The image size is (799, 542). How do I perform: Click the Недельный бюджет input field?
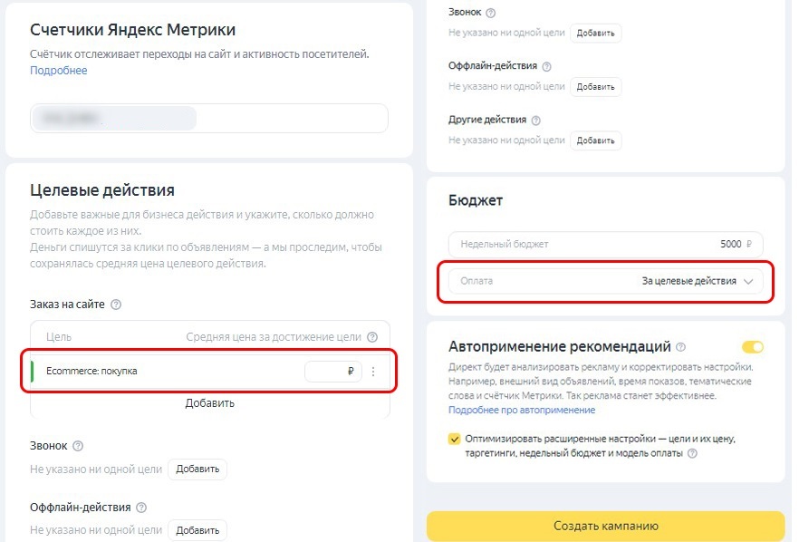604,245
